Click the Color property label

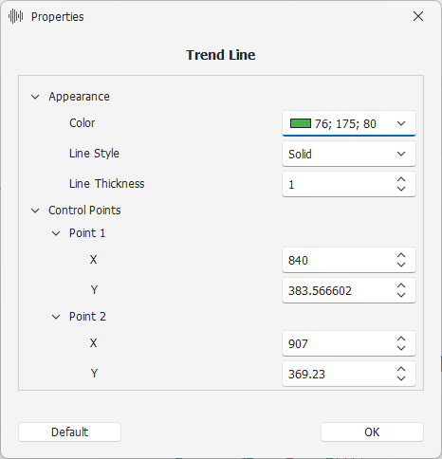[82, 123]
